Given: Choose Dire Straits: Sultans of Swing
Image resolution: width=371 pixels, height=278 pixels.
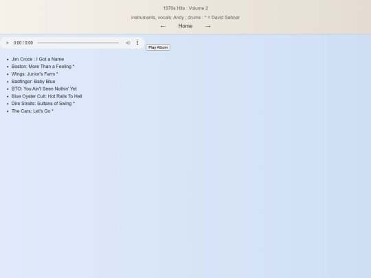Looking at the screenshot, I should point(43,104).
